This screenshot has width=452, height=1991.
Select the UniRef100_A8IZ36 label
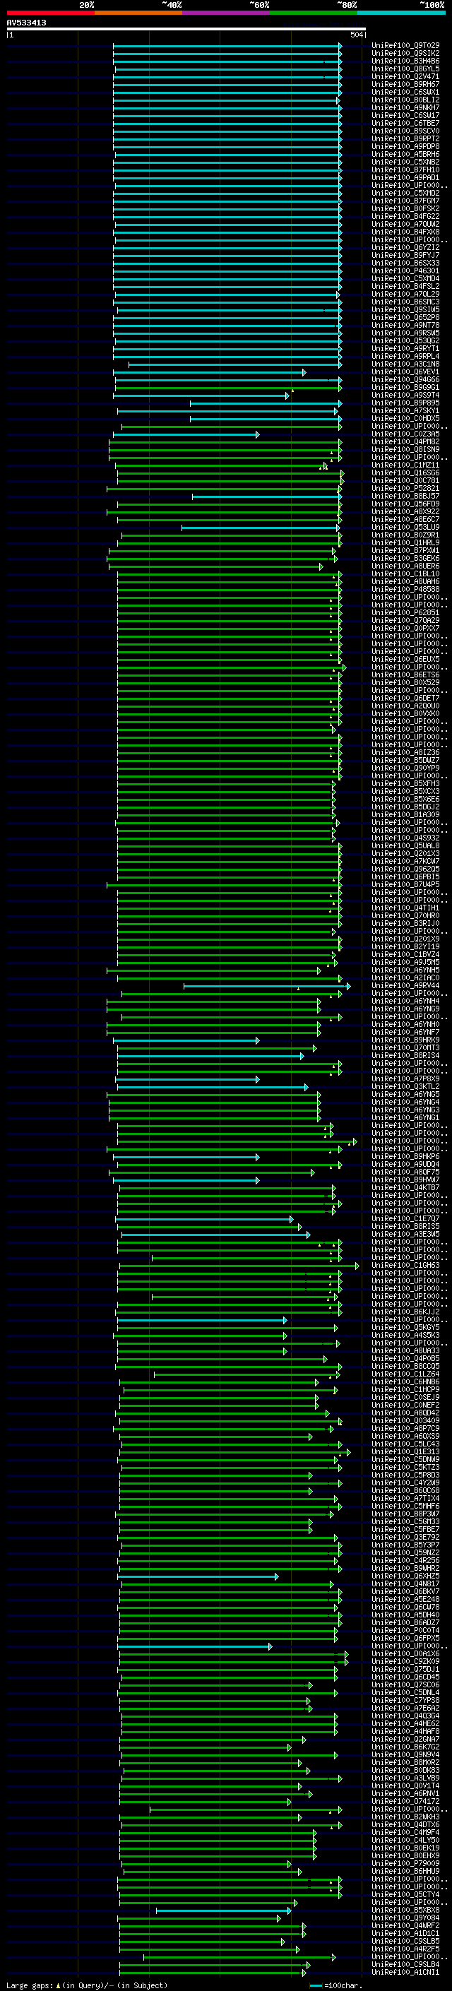(405, 752)
